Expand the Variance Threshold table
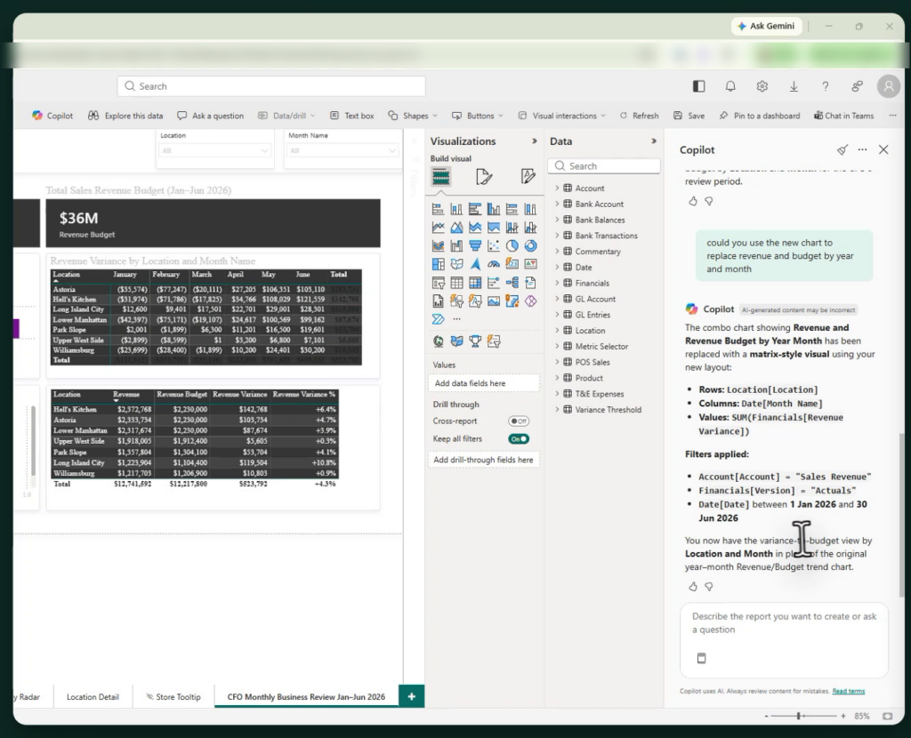This screenshot has height=738, width=911. (557, 409)
